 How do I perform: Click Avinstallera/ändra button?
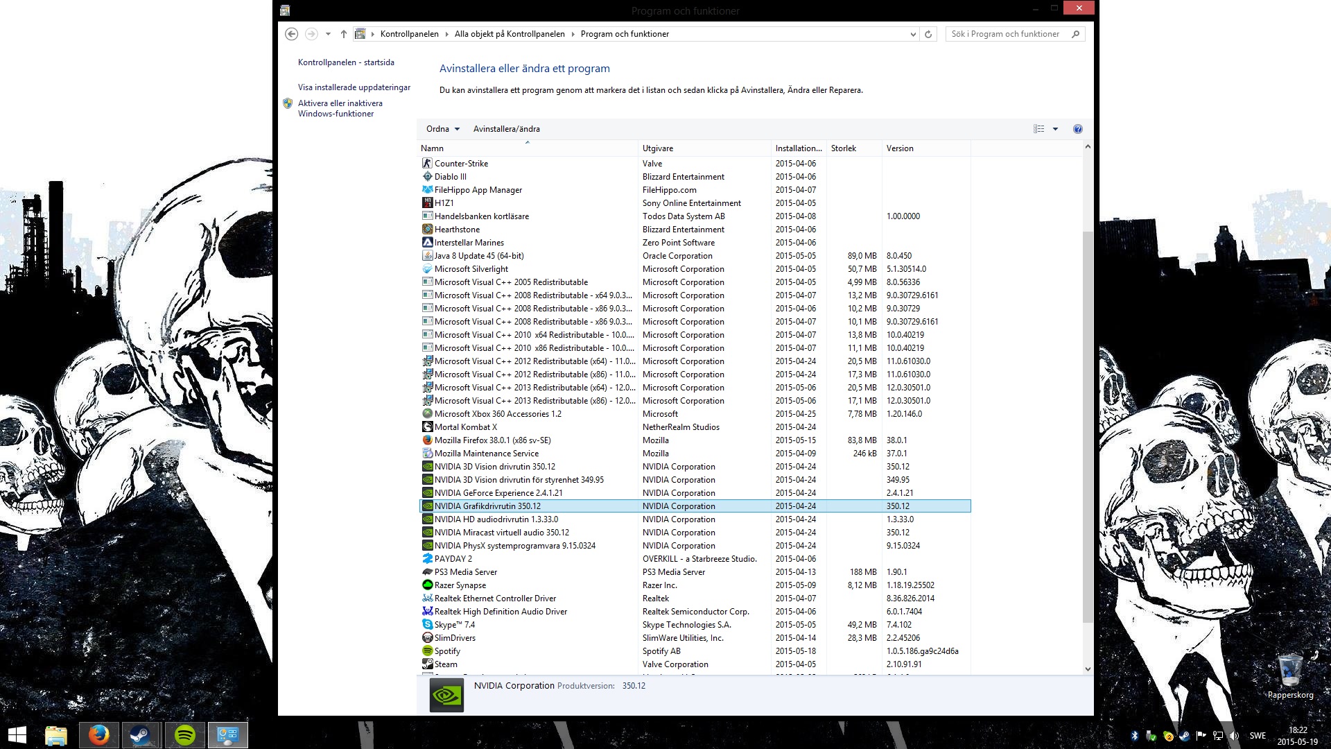tap(506, 129)
